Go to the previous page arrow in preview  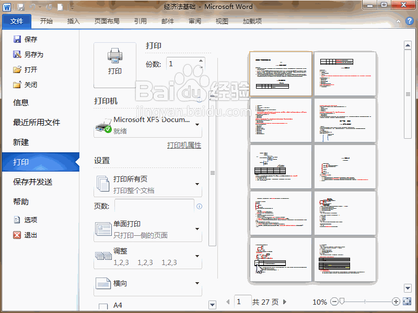coord(228,302)
